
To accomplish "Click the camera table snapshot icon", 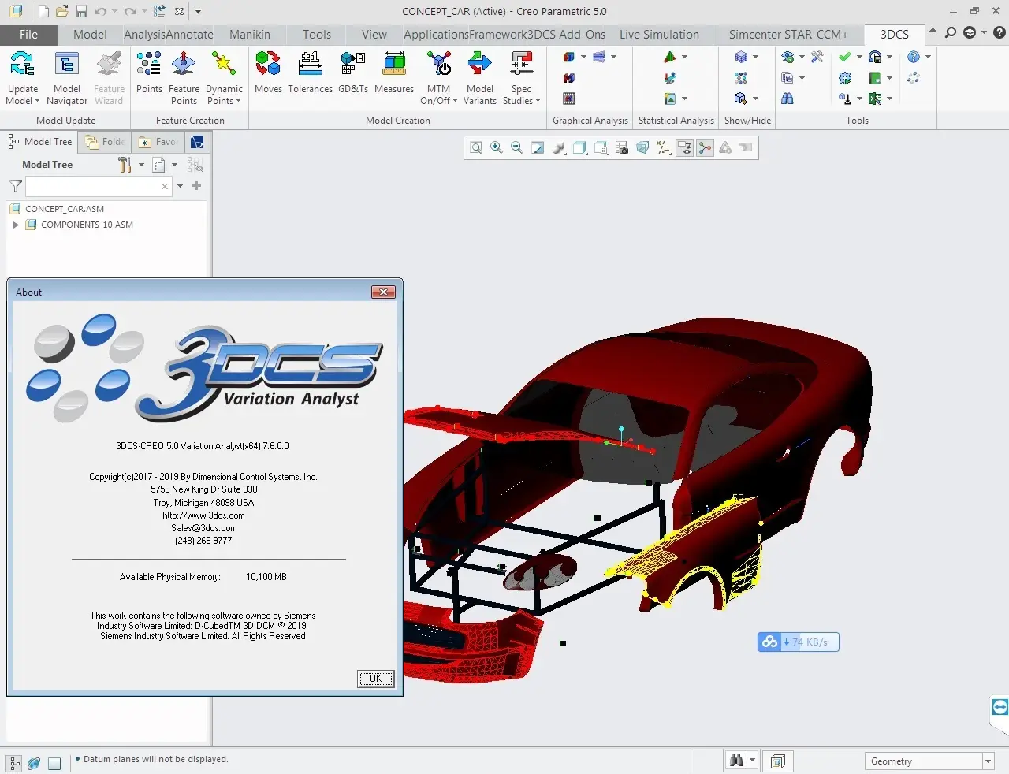I will pyautogui.click(x=622, y=147).
